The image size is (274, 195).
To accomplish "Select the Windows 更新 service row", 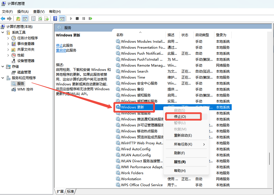I will coord(173,107).
